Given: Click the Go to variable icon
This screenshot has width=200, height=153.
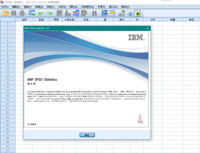Looking at the screenshot, I should click(x=68, y=13).
